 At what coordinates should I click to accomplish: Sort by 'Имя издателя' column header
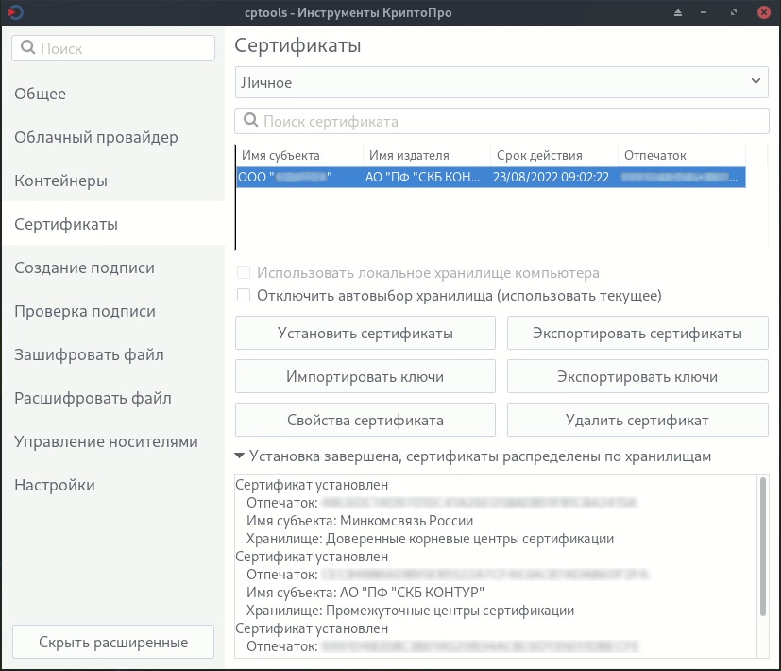pyautogui.click(x=427, y=155)
